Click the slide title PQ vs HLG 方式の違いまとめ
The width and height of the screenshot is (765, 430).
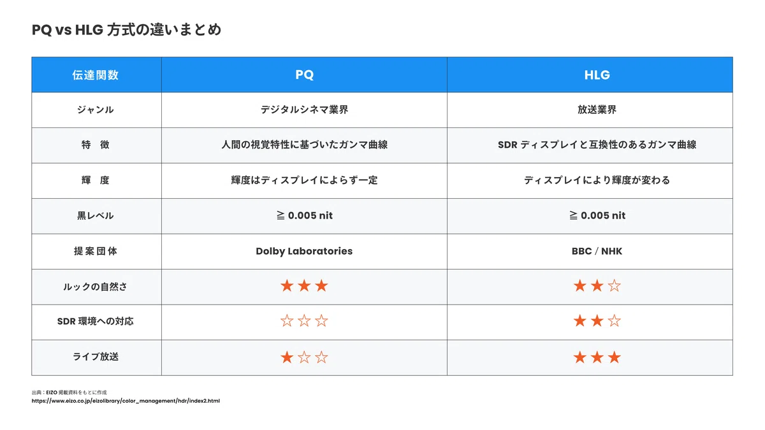[127, 29]
